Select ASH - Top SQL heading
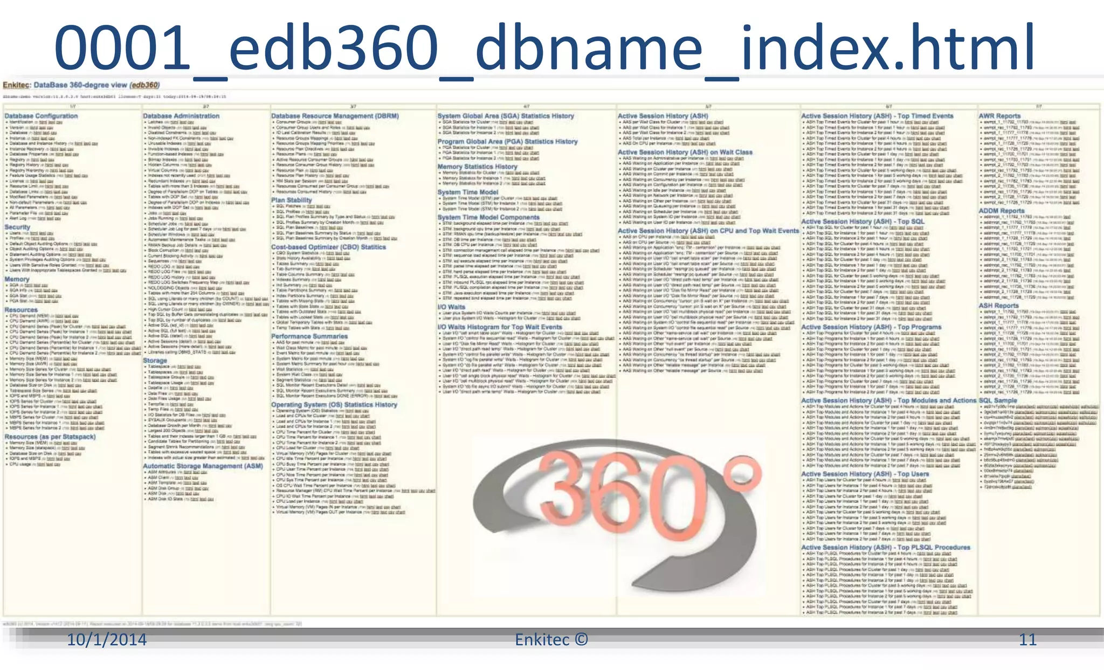1104x670 pixels. pyautogui.click(x=862, y=221)
